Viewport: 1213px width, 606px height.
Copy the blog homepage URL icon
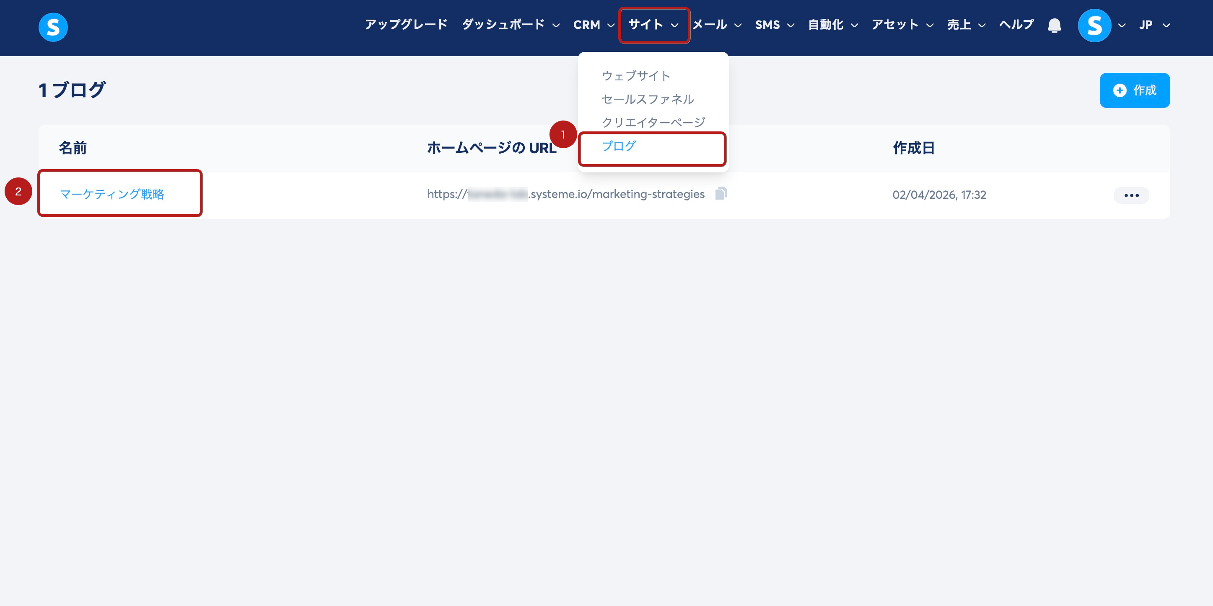tap(721, 193)
